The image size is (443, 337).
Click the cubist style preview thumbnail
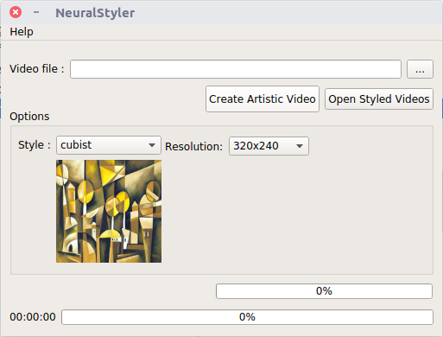(109, 211)
